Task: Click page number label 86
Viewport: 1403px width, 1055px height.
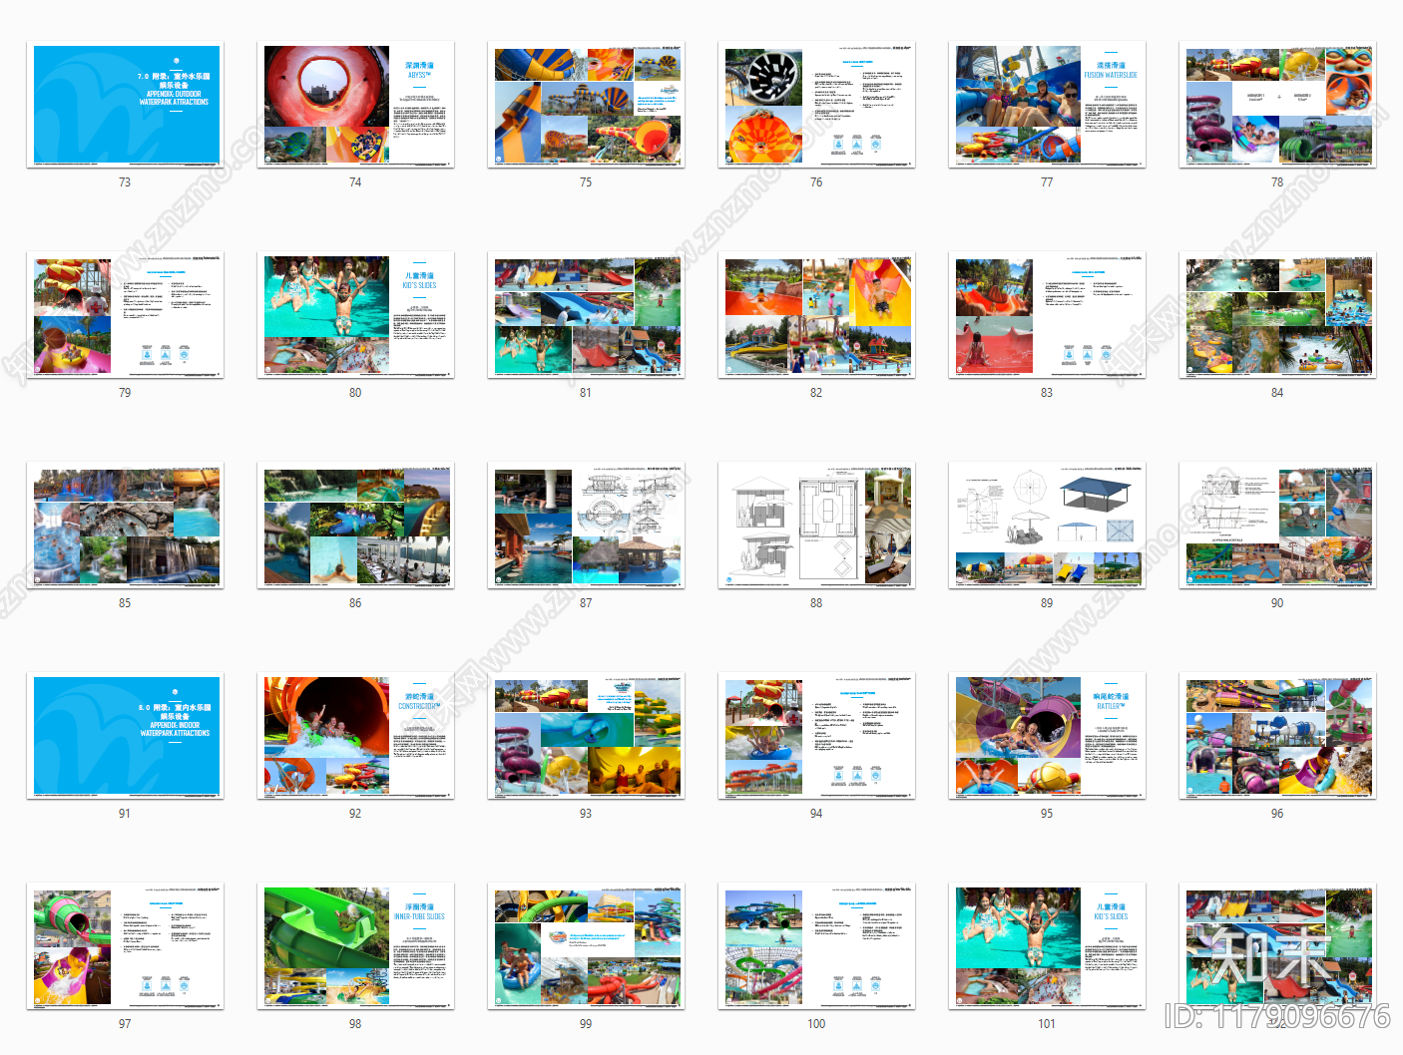Action: [355, 603]
